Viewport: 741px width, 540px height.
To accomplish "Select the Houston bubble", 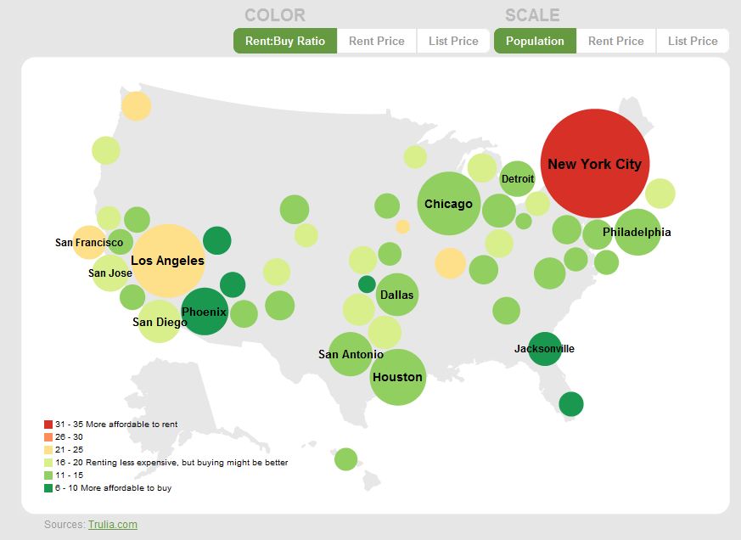I will [x=397, y=376].
